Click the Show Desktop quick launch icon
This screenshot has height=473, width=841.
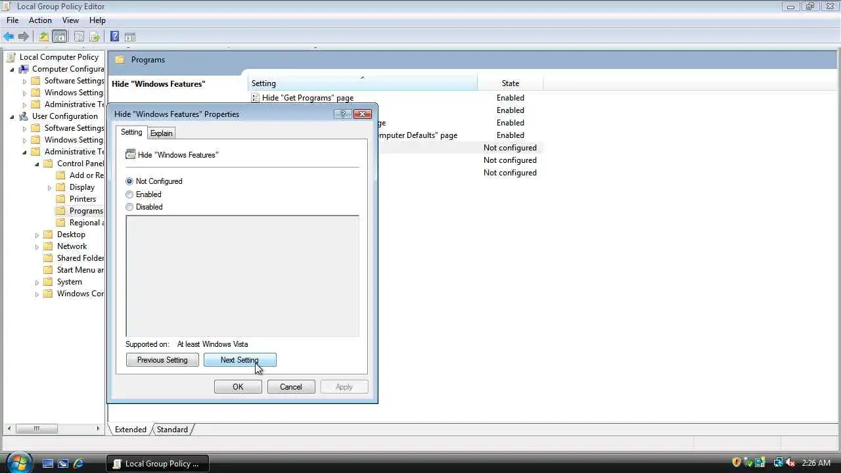pos(48,463)
